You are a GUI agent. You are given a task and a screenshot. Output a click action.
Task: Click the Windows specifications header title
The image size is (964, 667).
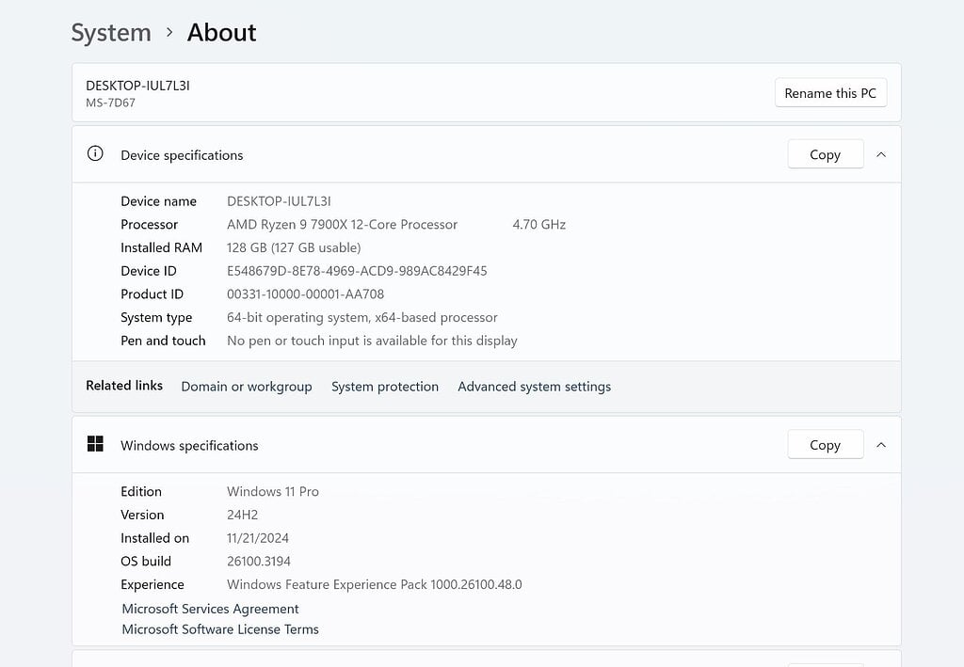(x=189, y=446)
